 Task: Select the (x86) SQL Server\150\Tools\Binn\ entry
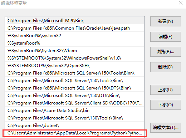75,73
